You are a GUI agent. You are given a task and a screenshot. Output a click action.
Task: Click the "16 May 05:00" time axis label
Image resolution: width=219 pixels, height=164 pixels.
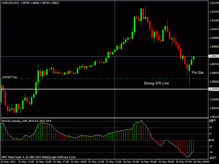point(166,162)
